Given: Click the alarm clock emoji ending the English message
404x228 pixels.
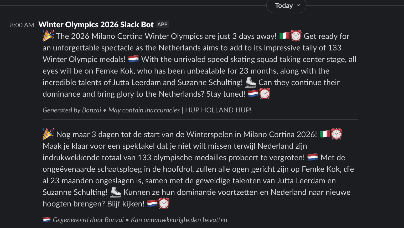Looking at the screenshot, I should tap(265, 94).
